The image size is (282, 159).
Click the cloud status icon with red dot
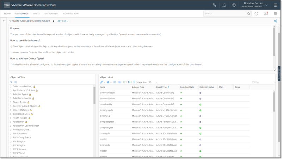click(266, 13)
